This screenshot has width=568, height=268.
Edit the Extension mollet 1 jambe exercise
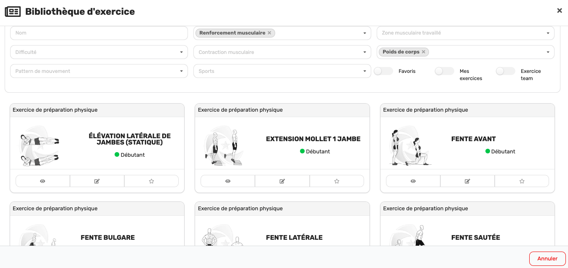pos(282,181)
